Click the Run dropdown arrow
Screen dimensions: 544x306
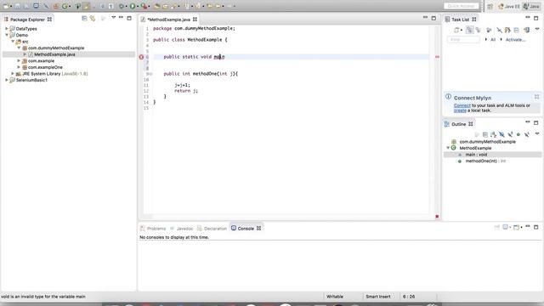click(x=138, y=6)
